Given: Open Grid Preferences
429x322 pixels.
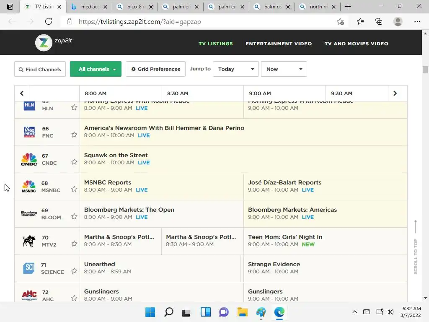Looking at the screenshot, I should pos(155,69).
